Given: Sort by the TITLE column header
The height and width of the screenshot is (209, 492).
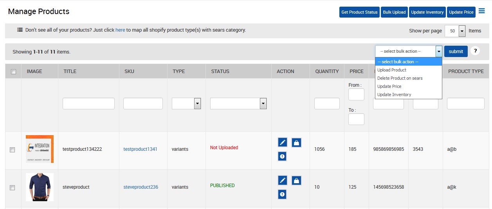Looking at the screenshot, I should [70, 71].
